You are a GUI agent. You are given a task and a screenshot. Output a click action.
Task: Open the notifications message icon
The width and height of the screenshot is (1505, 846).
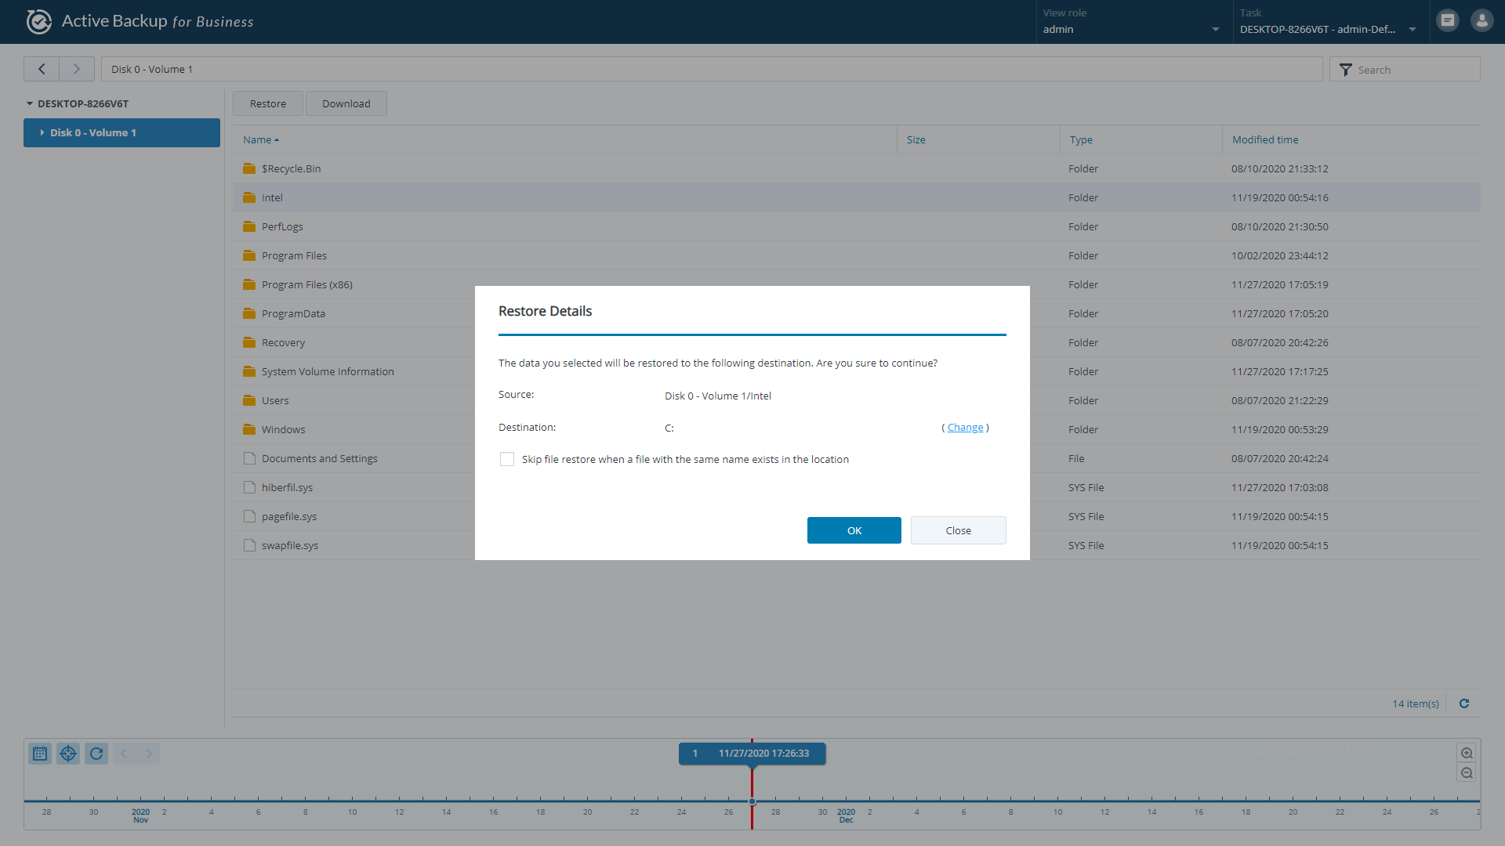(1448, 21)
